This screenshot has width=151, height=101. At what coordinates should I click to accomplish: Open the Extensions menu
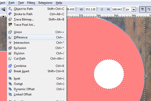(x=45, y=3)
